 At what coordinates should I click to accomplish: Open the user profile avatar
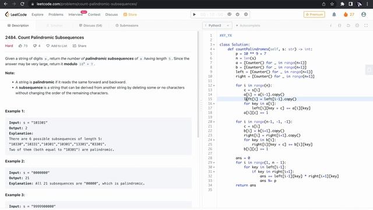364,15
